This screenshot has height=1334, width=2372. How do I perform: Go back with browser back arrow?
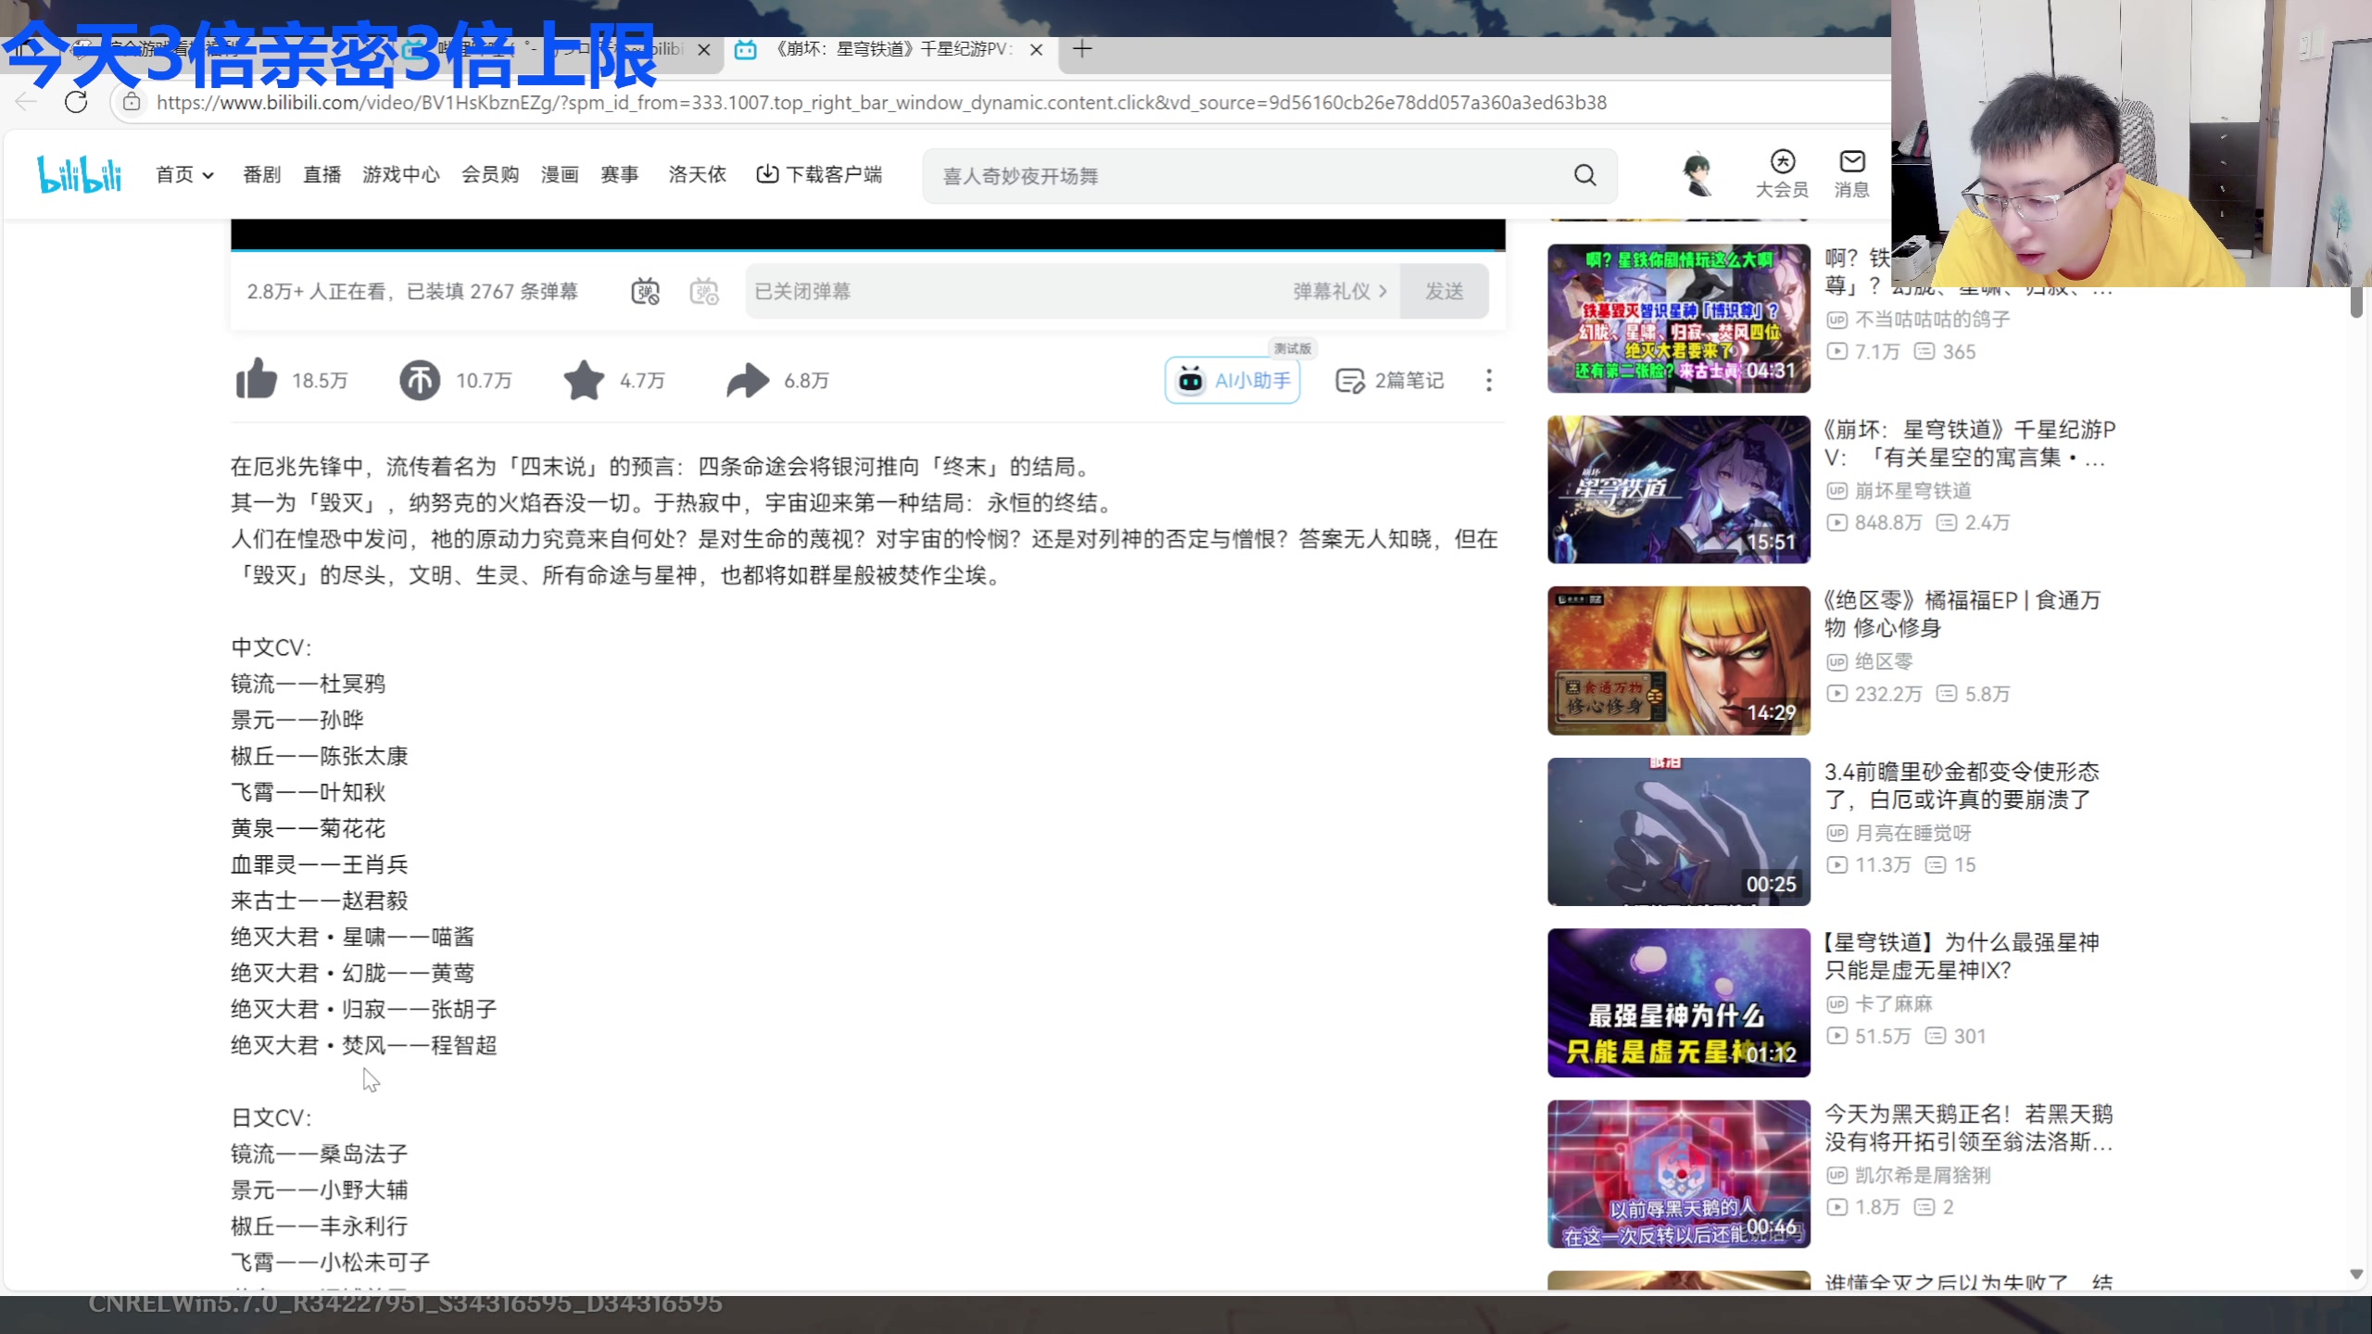(26, 102)
